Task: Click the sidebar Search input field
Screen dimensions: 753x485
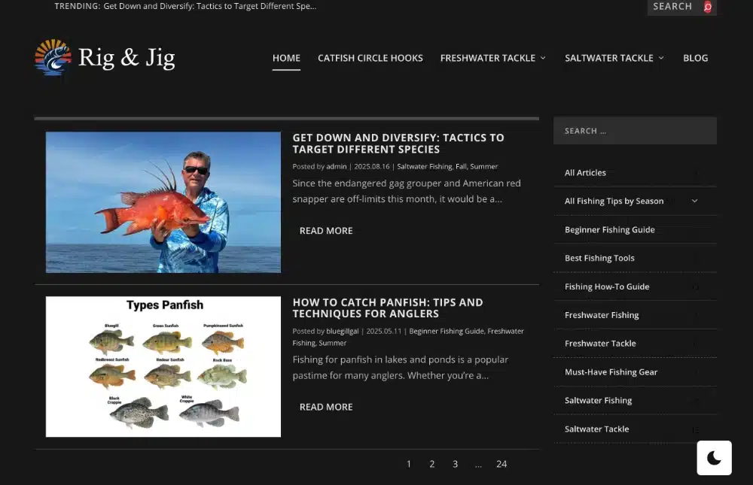Action: [635, 131]
